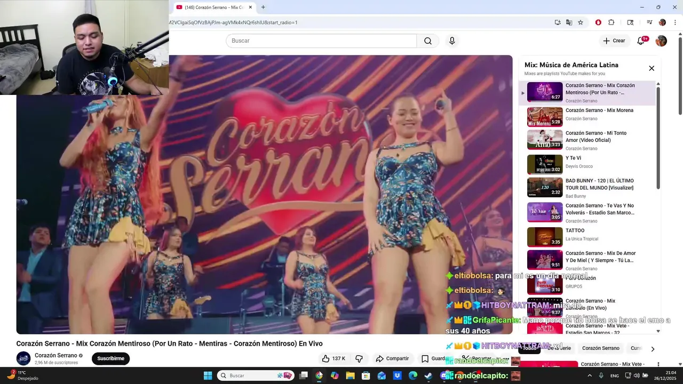This screenshot has height=384, width=683.
Task: Select the Corazón Serrano filter chip
Action: click(601, 348)
